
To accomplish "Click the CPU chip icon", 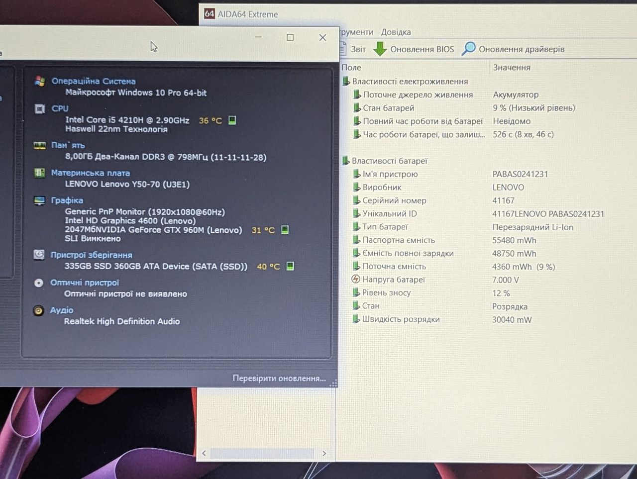I will 40,108.
